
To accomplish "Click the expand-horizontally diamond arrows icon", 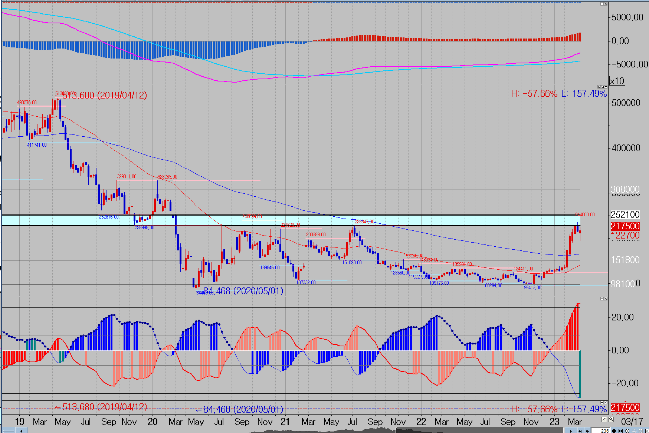I will pos(614,431).
